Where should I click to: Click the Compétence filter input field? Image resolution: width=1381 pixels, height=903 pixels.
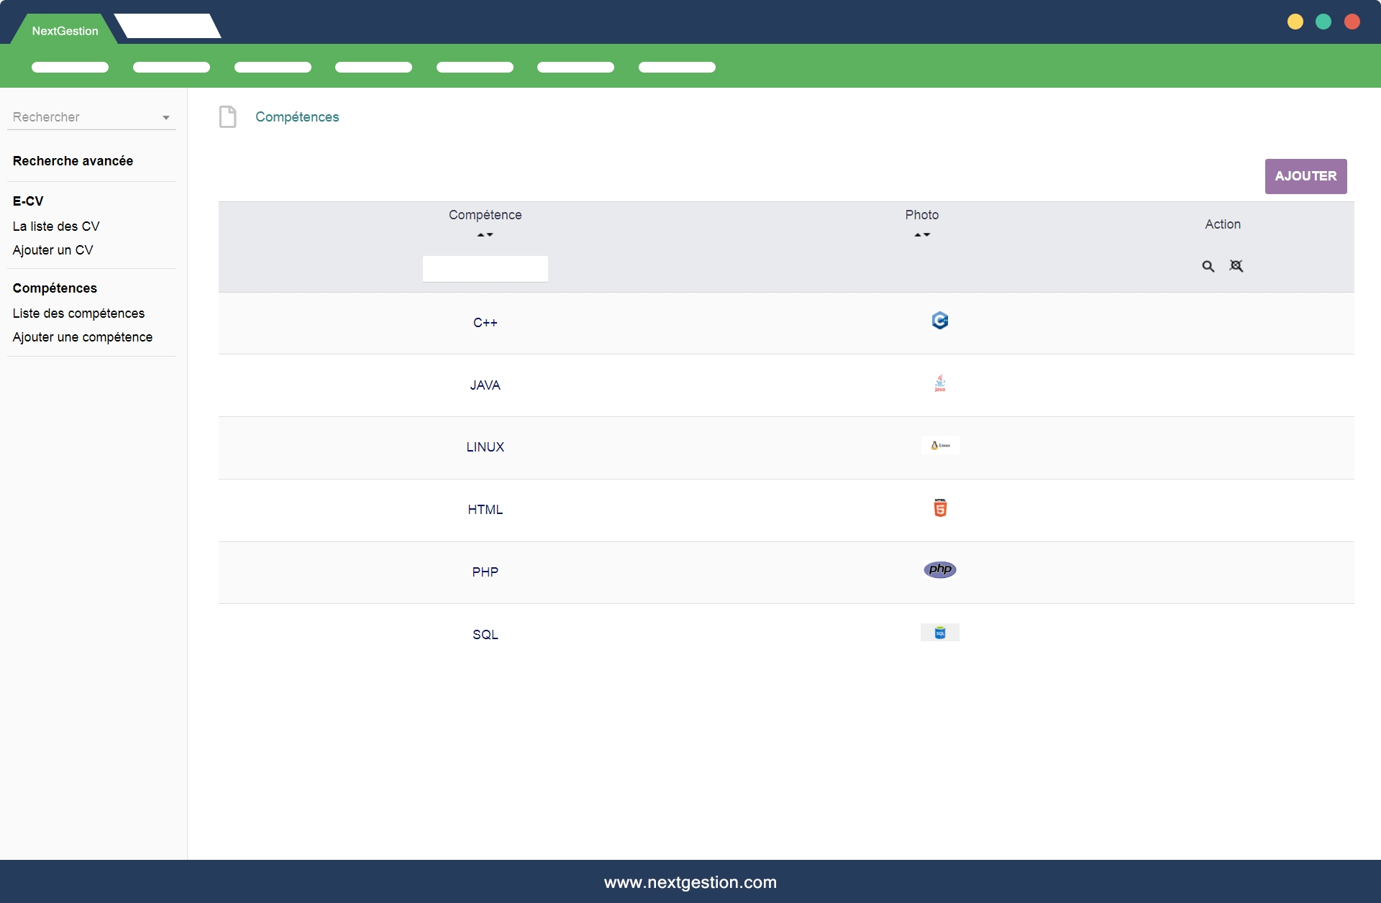click(x=485, y=269)
